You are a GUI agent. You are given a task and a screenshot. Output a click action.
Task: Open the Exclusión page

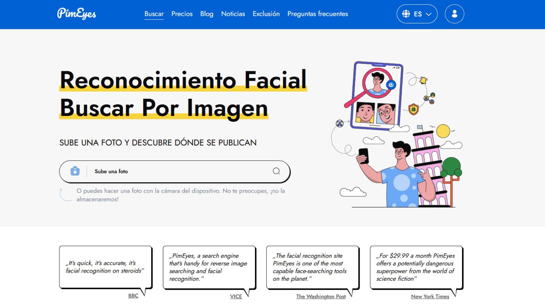point(266,14)
